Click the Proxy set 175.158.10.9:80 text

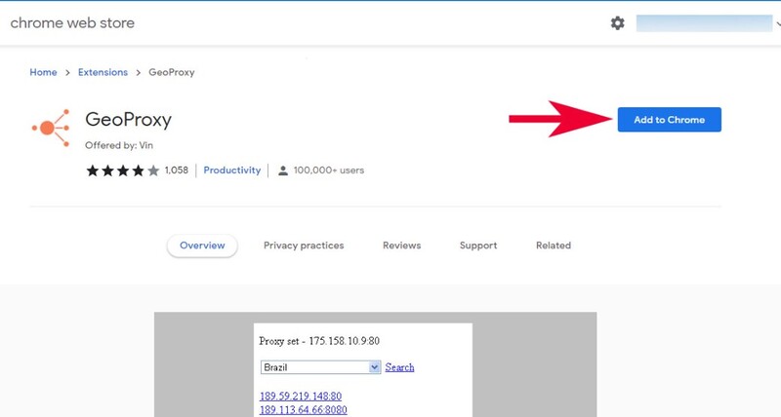point(319,341)
